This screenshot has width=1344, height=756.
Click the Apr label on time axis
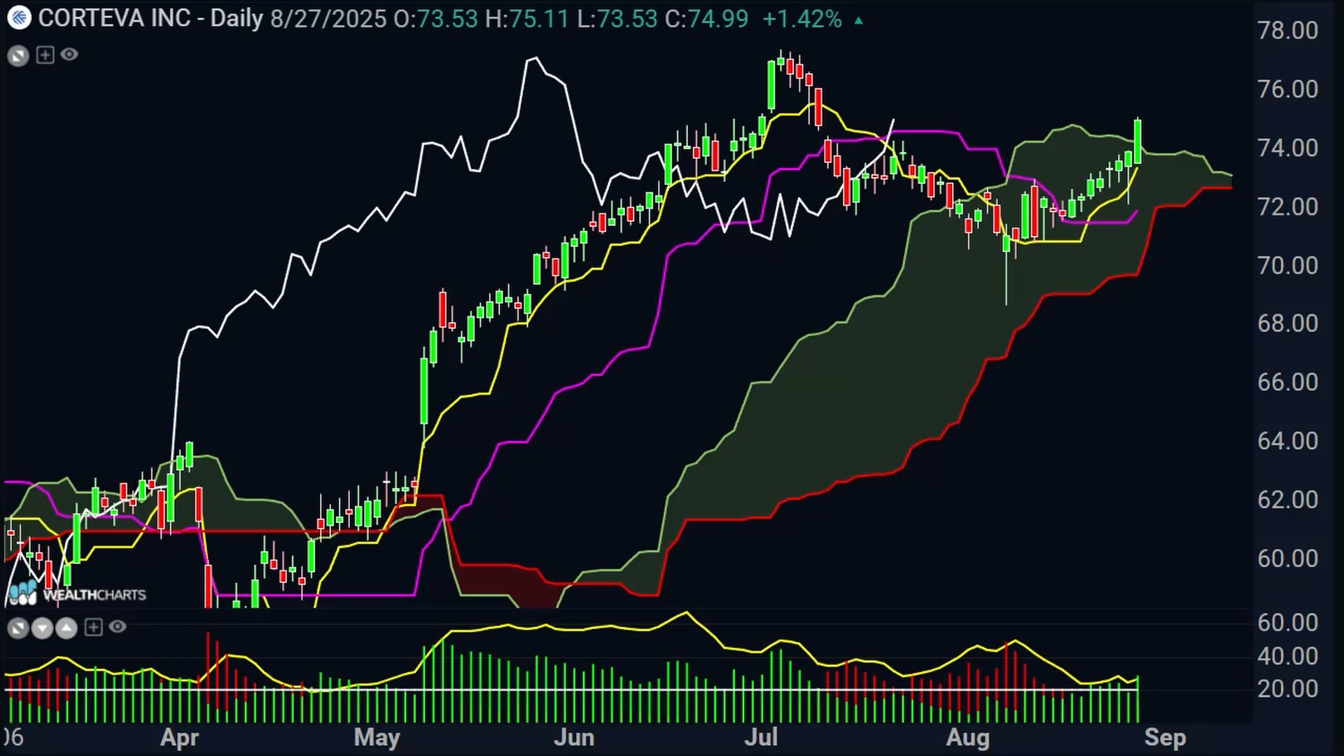tap(180, 738)
